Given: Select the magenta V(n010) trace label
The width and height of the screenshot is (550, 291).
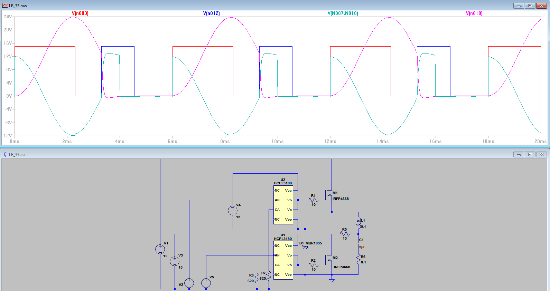Looking at the screenshot, I should click(x=474, y=13).
